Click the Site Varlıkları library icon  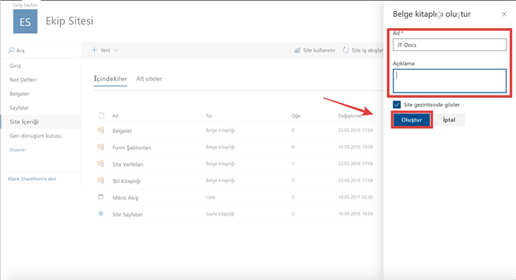[101, 164]
